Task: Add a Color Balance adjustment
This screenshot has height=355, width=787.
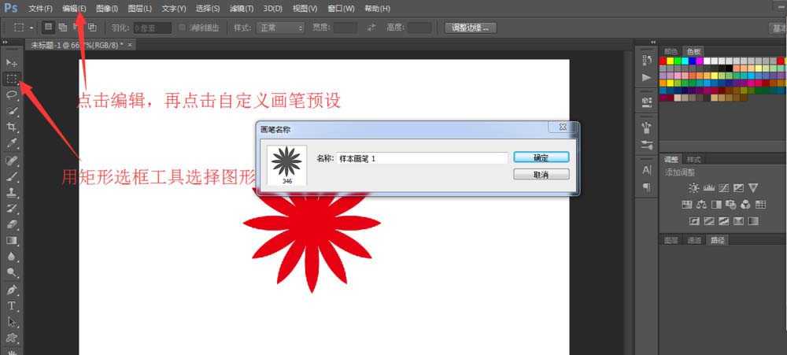Action: (x=702, y=205)
